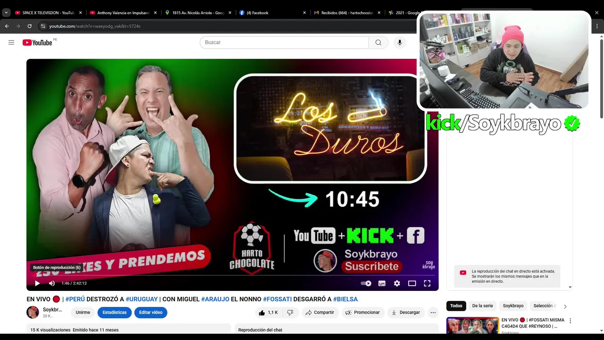Play the video with play button

[x=37, y=283]
